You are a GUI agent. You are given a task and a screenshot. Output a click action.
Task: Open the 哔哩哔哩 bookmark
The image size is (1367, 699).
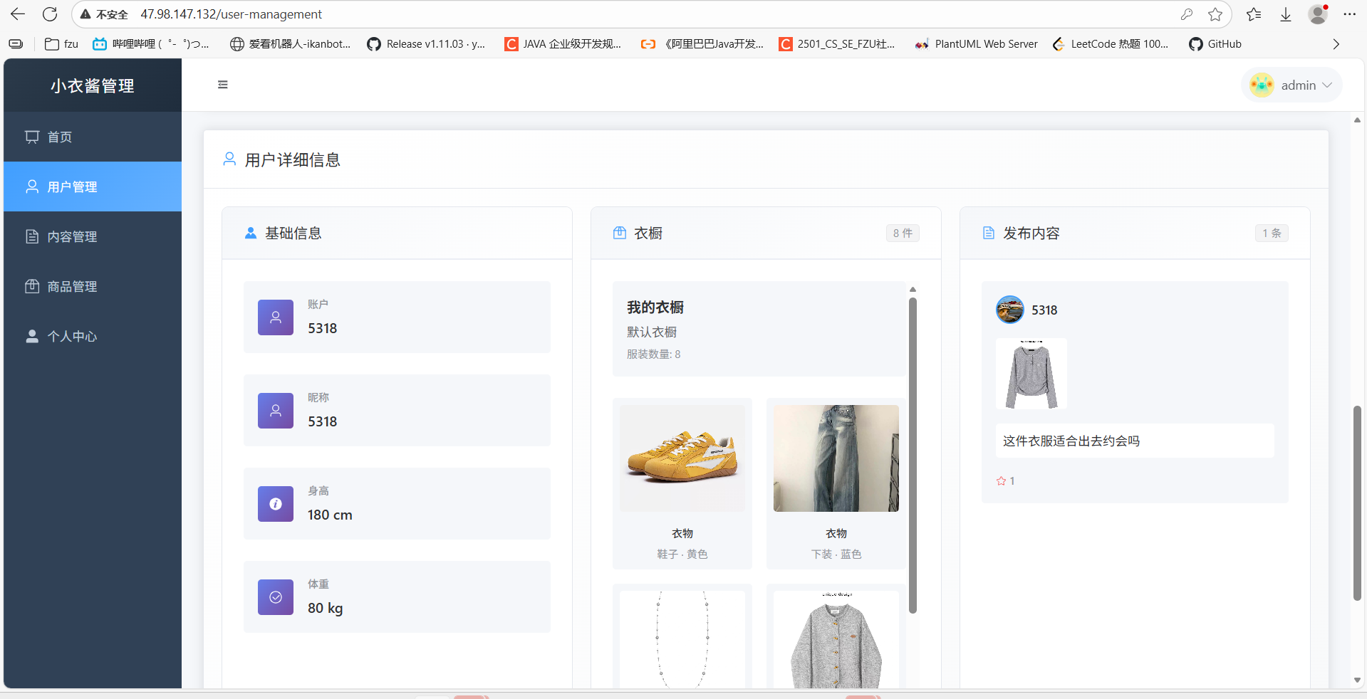[151, 44]
